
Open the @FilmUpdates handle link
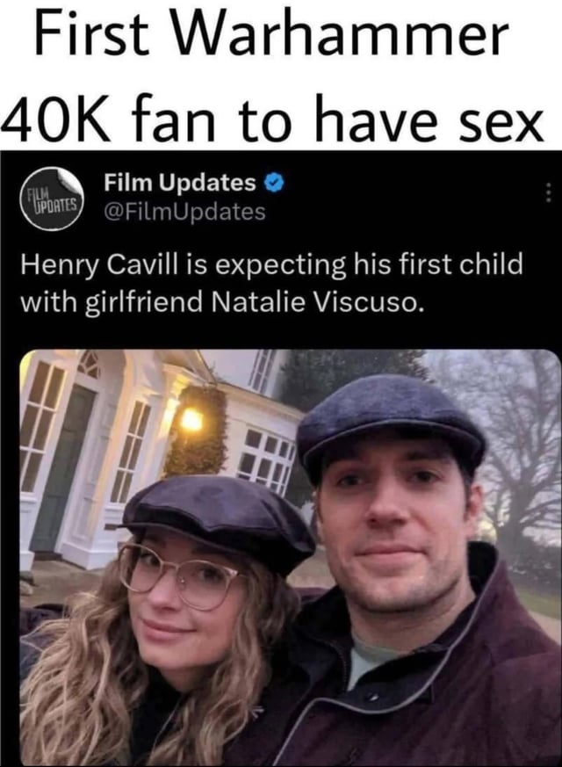tap(184, 212)
